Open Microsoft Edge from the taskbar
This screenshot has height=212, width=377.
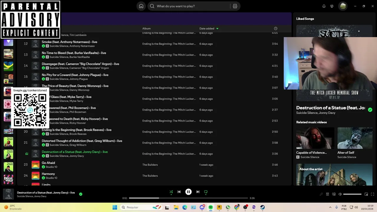(185, 207)
